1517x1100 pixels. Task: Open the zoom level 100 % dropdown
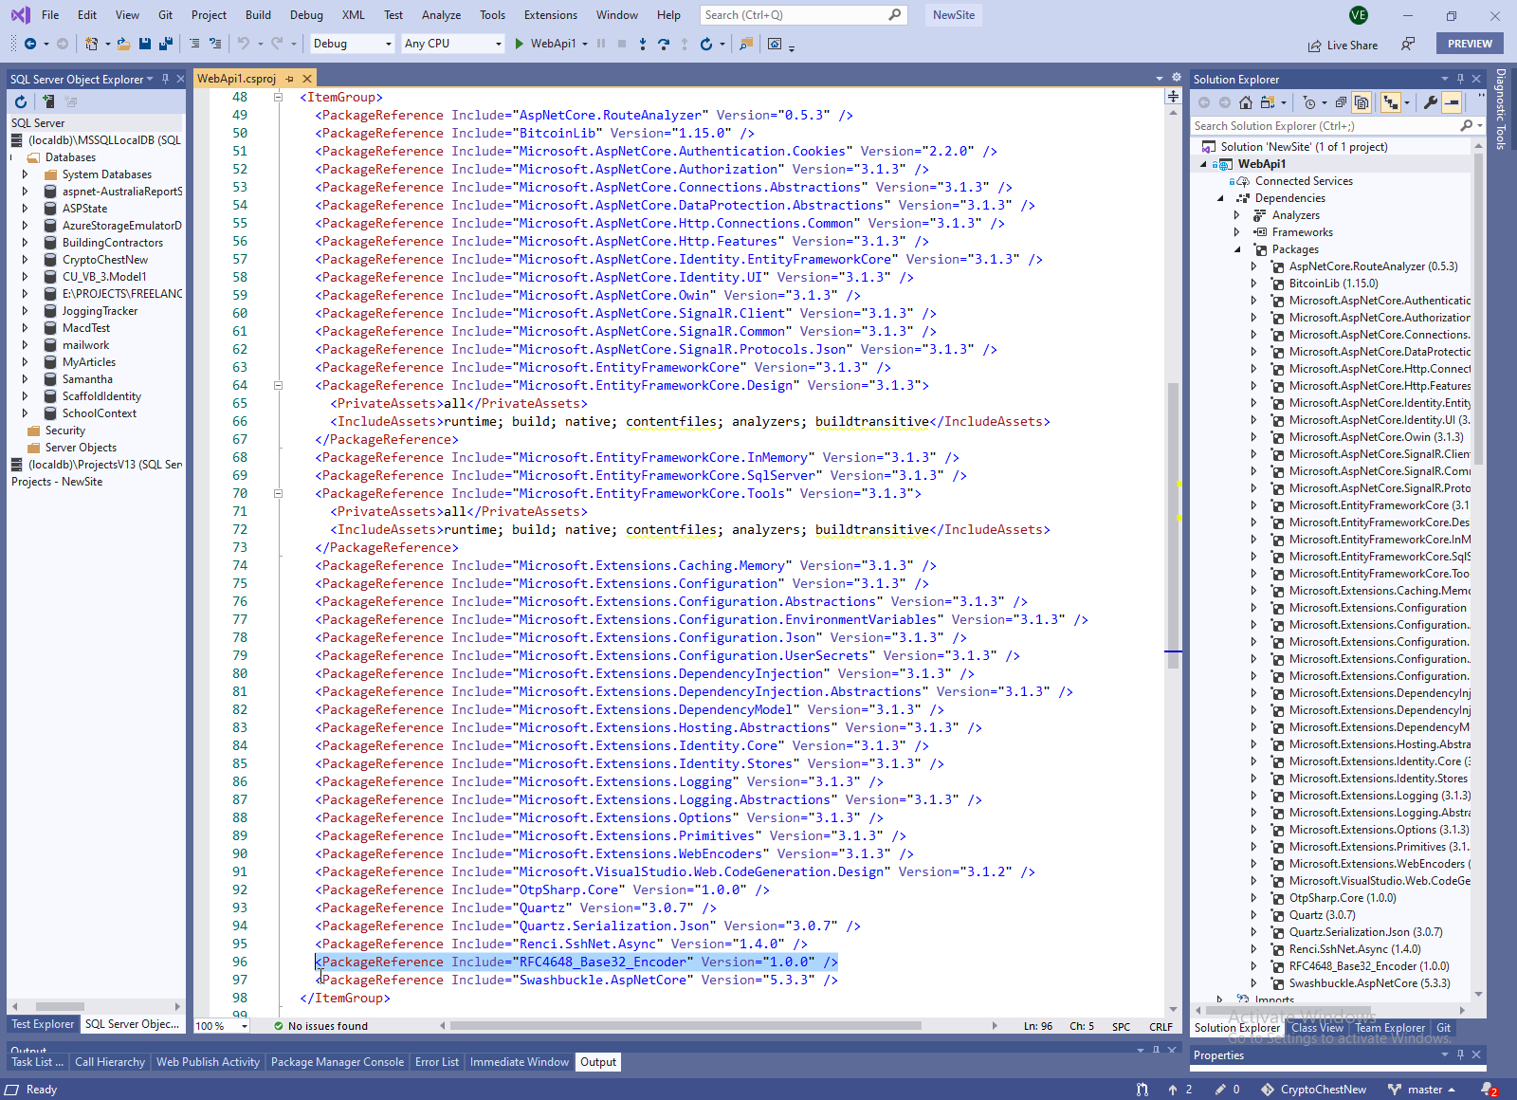[x=222, y=1026]
